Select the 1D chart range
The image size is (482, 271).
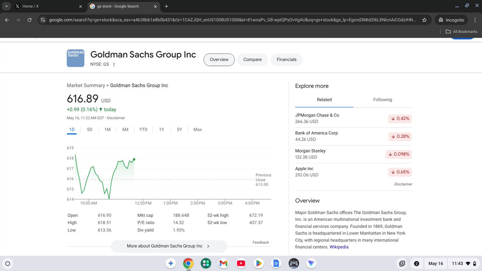(x=72, y=129)
